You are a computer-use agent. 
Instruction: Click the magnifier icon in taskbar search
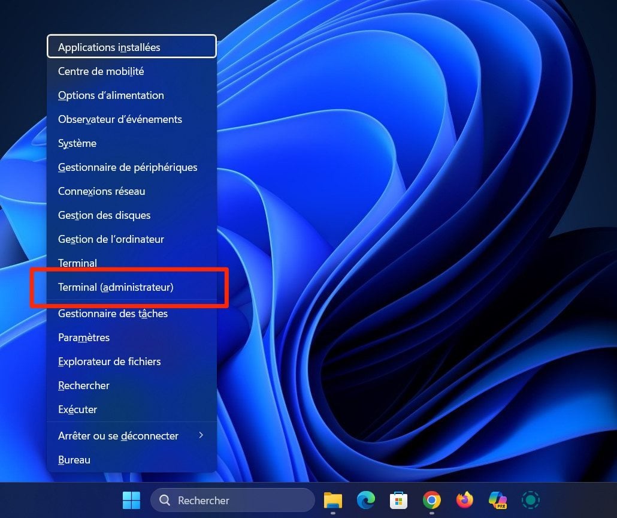coord(165,500)
